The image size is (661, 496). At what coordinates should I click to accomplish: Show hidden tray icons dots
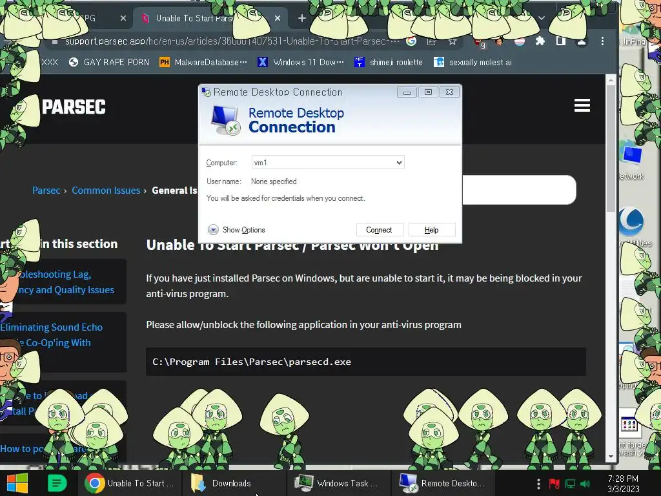pos(538,484)
